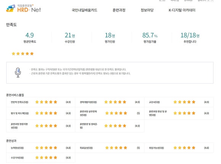Click the star rating for 능력향상

tap(46, 148)
